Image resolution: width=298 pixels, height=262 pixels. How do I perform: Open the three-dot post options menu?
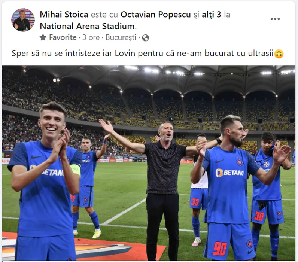tap(275, 19)
